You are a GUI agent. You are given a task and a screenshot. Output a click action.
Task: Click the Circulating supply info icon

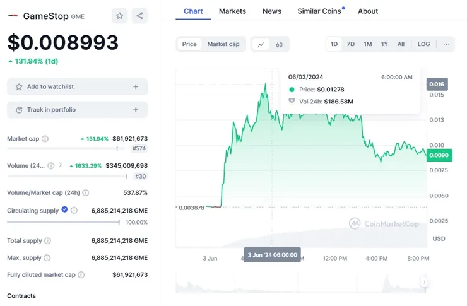coord(74,210)
